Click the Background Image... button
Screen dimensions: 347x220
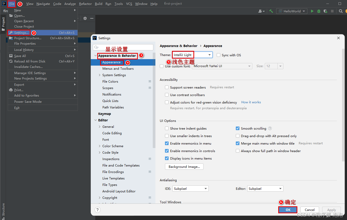pos(184,167)
